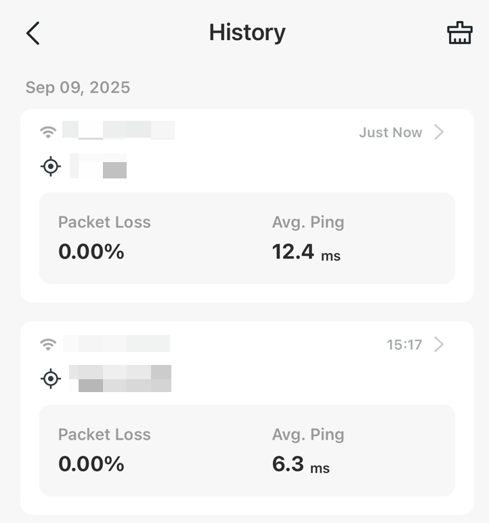Select the 12.4 ms average ping value
This screenshot has height=523, width=489.
pyautogui.click(x=305, y=252)
